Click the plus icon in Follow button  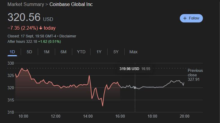(185, 18)
